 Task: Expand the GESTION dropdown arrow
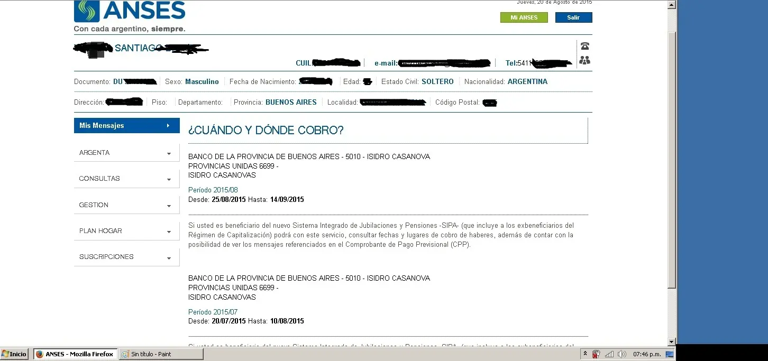tap(169, 206)
